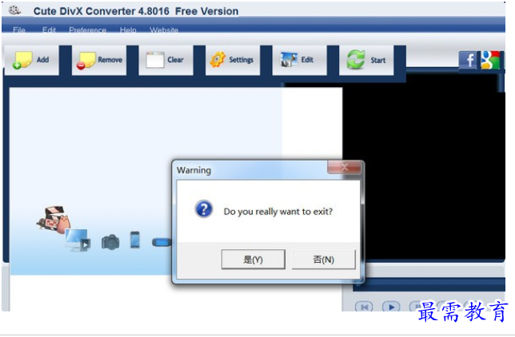515x337 pixels.
Task: Click the Add file toolbar button
Action: [x=32, y=61]
